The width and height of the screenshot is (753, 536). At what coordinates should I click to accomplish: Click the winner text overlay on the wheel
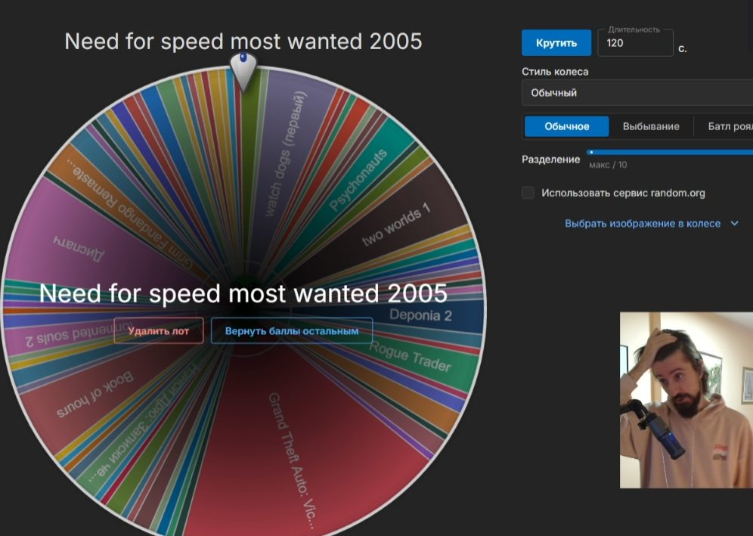pos(243,293)
